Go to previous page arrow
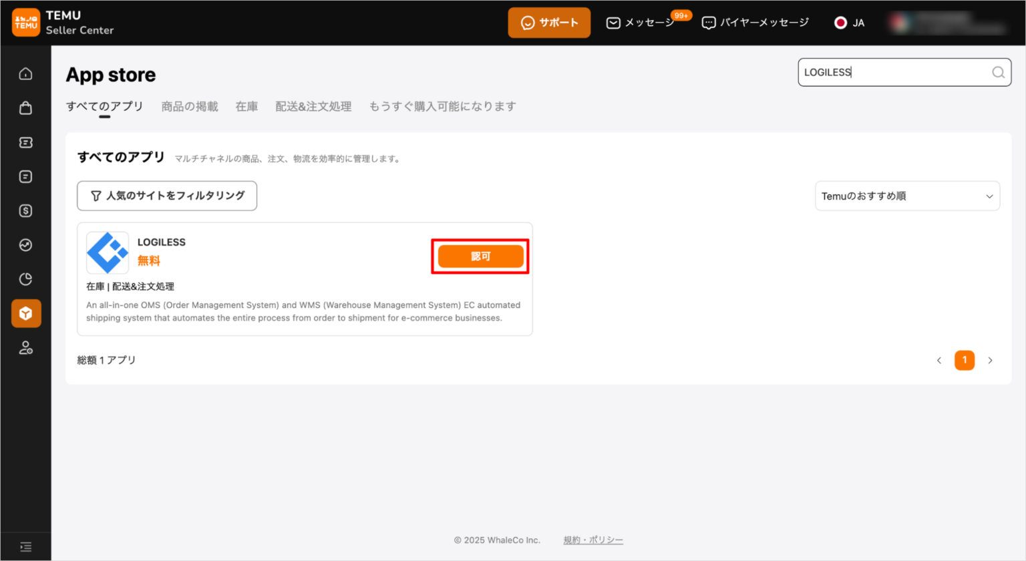The image size is (1026, 561). (939, 361)
